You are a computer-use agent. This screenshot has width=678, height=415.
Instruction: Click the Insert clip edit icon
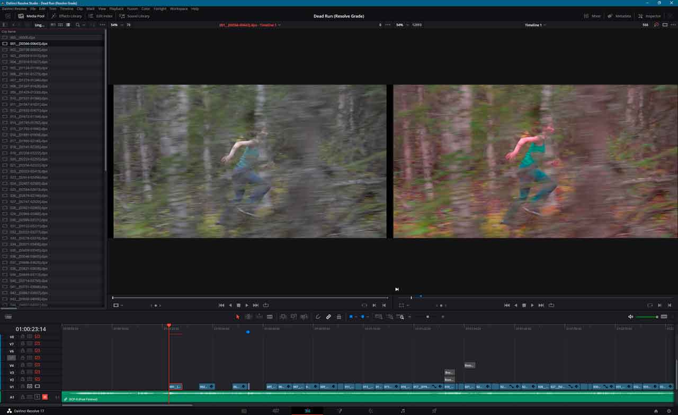coord(283,317)
